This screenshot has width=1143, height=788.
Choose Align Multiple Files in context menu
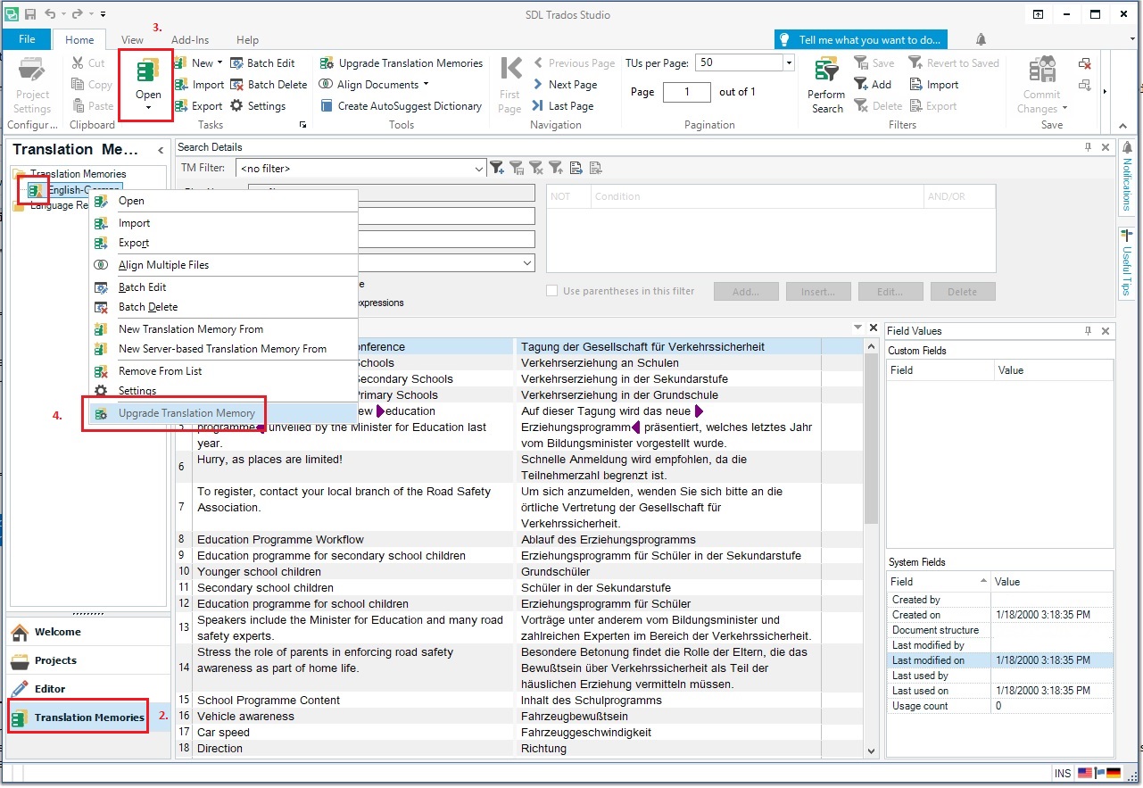(x=223, y=265)
